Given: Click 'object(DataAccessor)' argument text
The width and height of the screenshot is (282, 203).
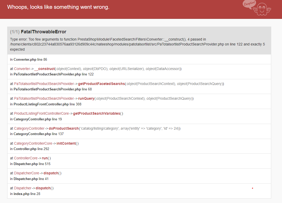Looking at the screenshot, I should pyautogui.click(x=163, y=69).
